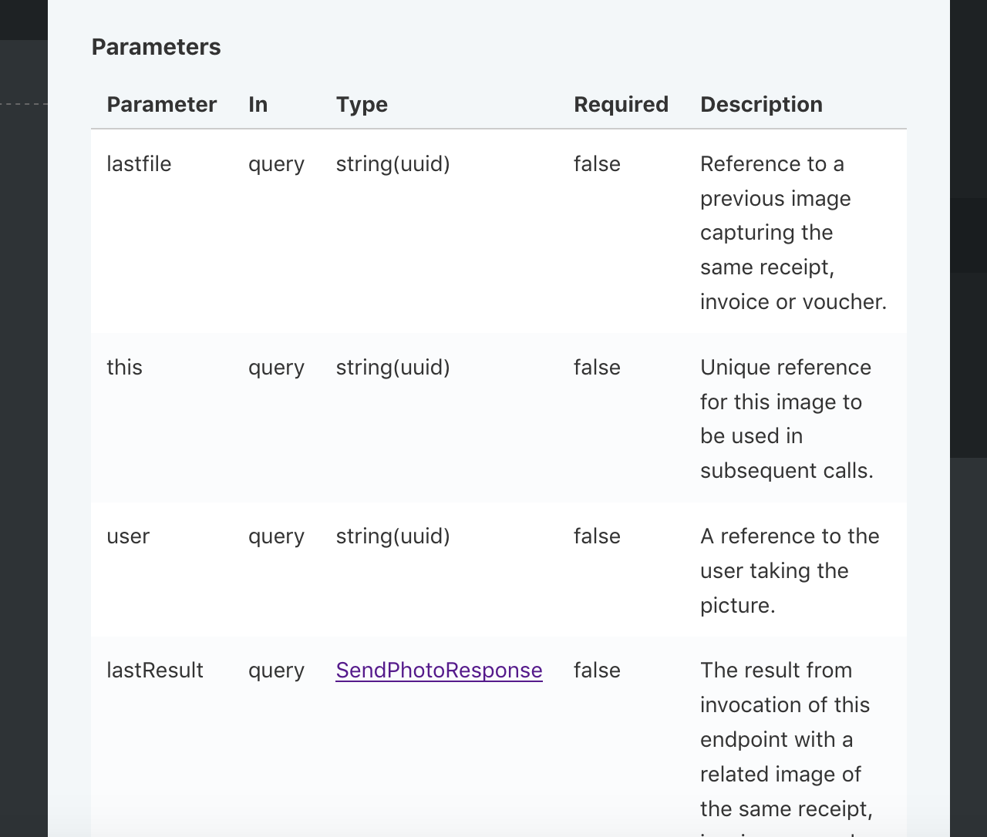Select the Description column header
The image size is (987, 837).
tap(761, 104)
